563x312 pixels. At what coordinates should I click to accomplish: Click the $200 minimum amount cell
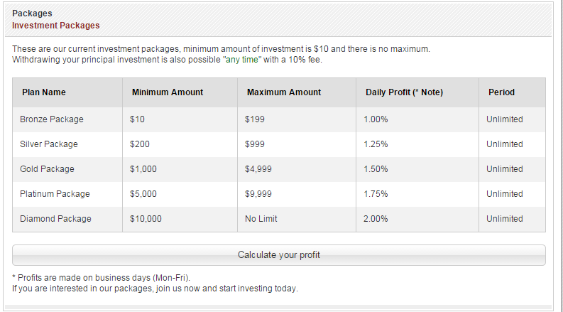point(140,144)
